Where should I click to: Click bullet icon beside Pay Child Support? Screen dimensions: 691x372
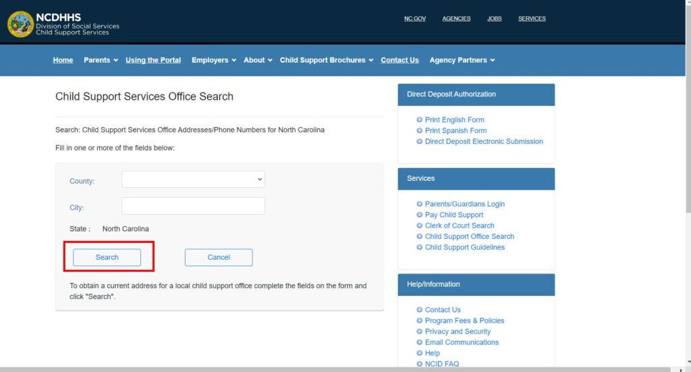[x=419, y=215]
